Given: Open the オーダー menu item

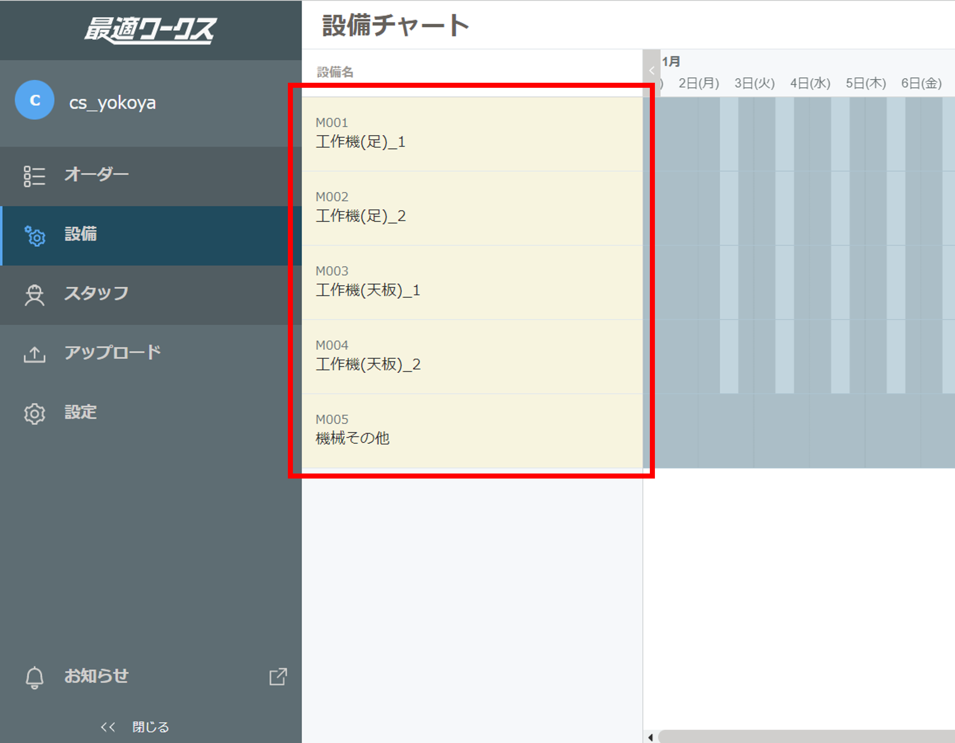Looking at the screenshot, I should 151,176.
